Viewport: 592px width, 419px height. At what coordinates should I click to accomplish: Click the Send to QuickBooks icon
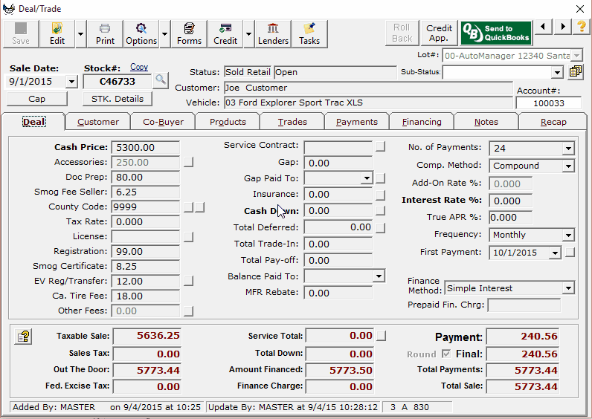[495, 33]
